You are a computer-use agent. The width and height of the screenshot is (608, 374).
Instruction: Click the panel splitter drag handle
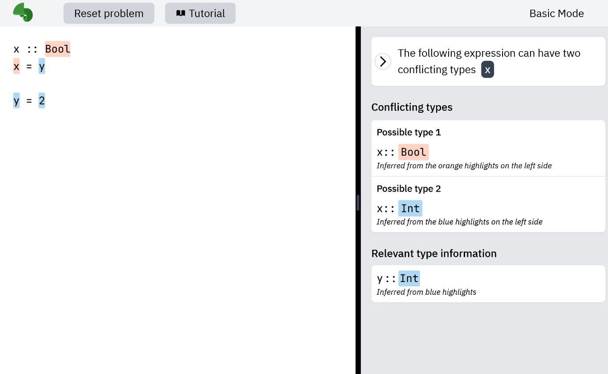coord(358,203)
